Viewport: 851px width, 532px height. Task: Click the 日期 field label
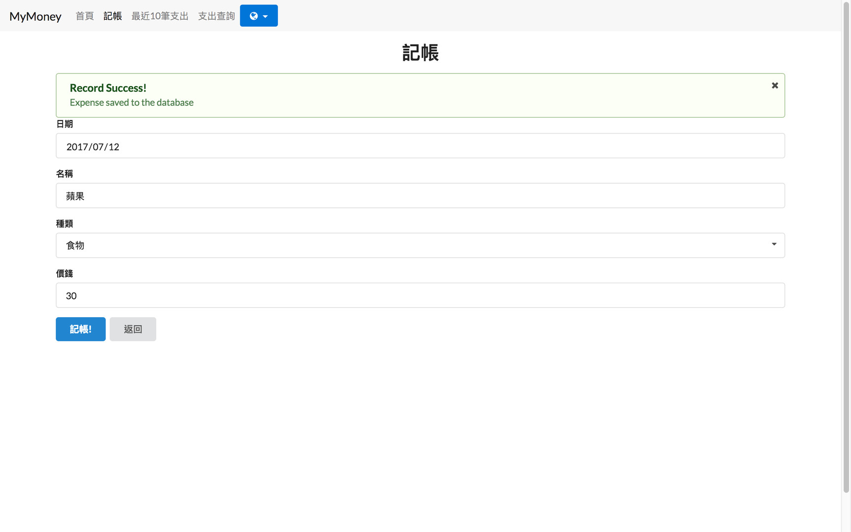[65, 124]
